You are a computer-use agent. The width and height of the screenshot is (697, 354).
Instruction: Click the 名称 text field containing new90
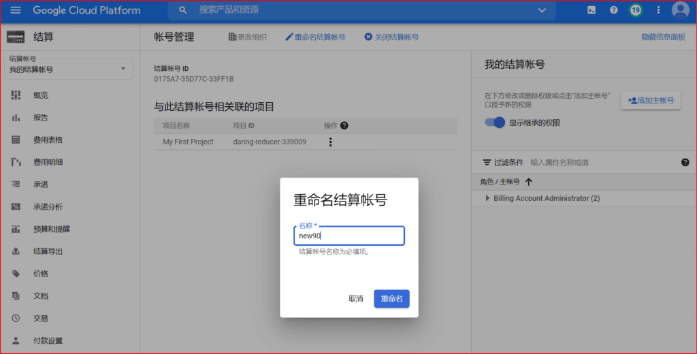(349, 236)
